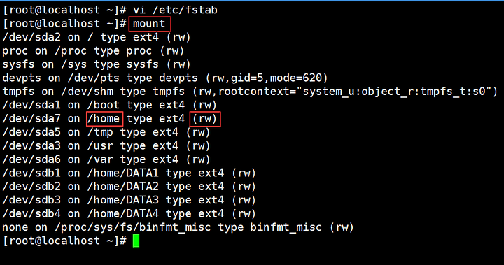Select the /home mount point text

pyautogui.click(x=104, y=119)
